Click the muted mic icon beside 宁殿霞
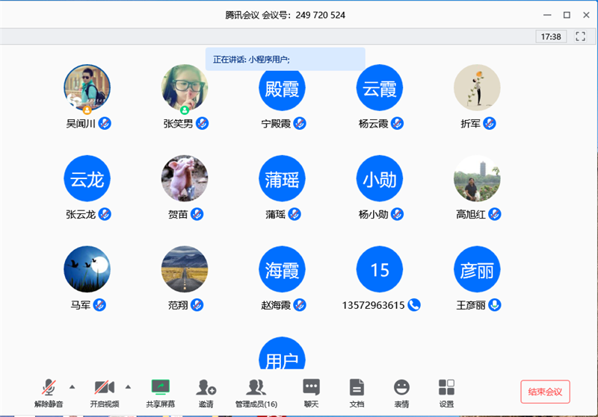Screen dimensions: 598x417 (300, 123)
